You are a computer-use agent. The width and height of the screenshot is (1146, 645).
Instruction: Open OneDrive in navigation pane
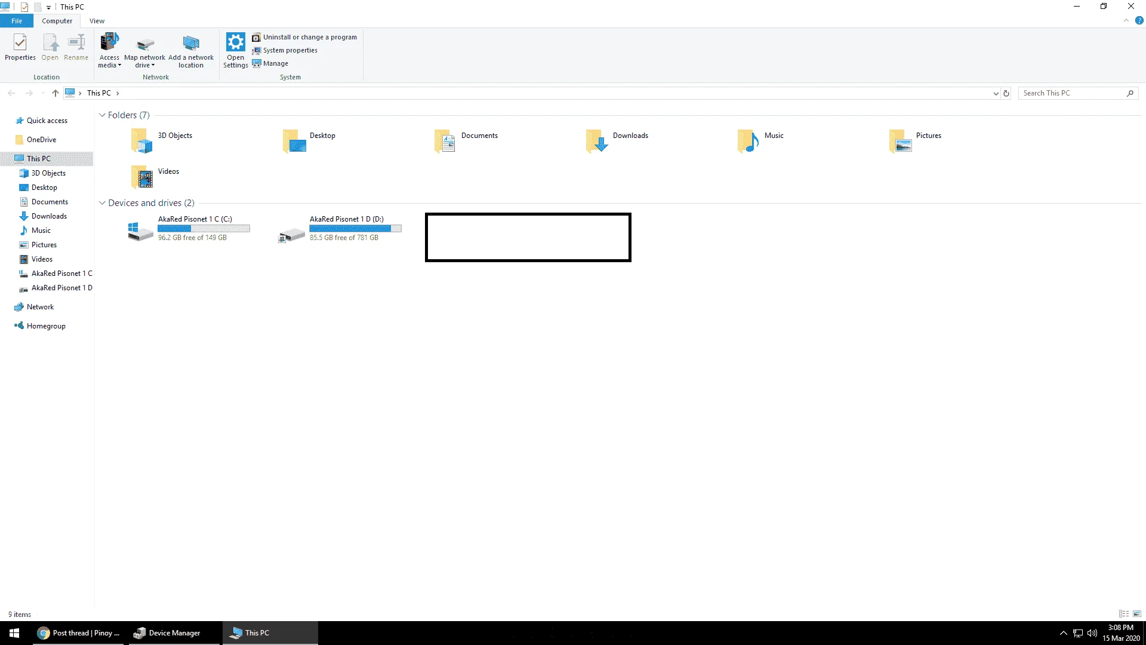coord(41,140)
